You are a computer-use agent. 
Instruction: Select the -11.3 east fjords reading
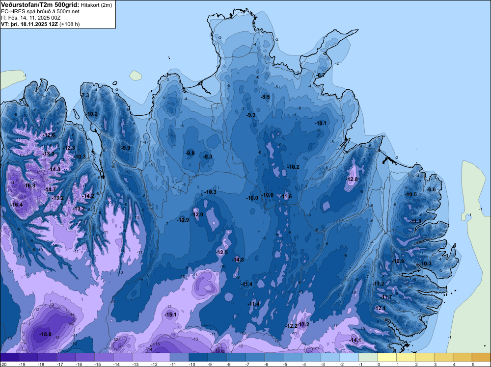tap(415, 221)
